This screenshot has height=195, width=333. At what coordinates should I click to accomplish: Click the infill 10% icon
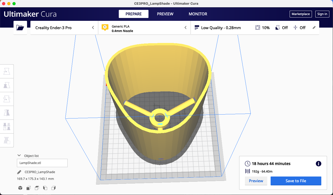click(258, 28)
